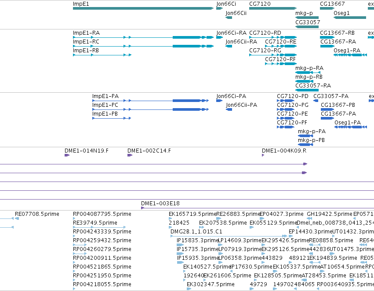The image size is (374, 291).
Task: Select EST EK302347.5prime
Action: pyautogui.click(x=211, y=284)
